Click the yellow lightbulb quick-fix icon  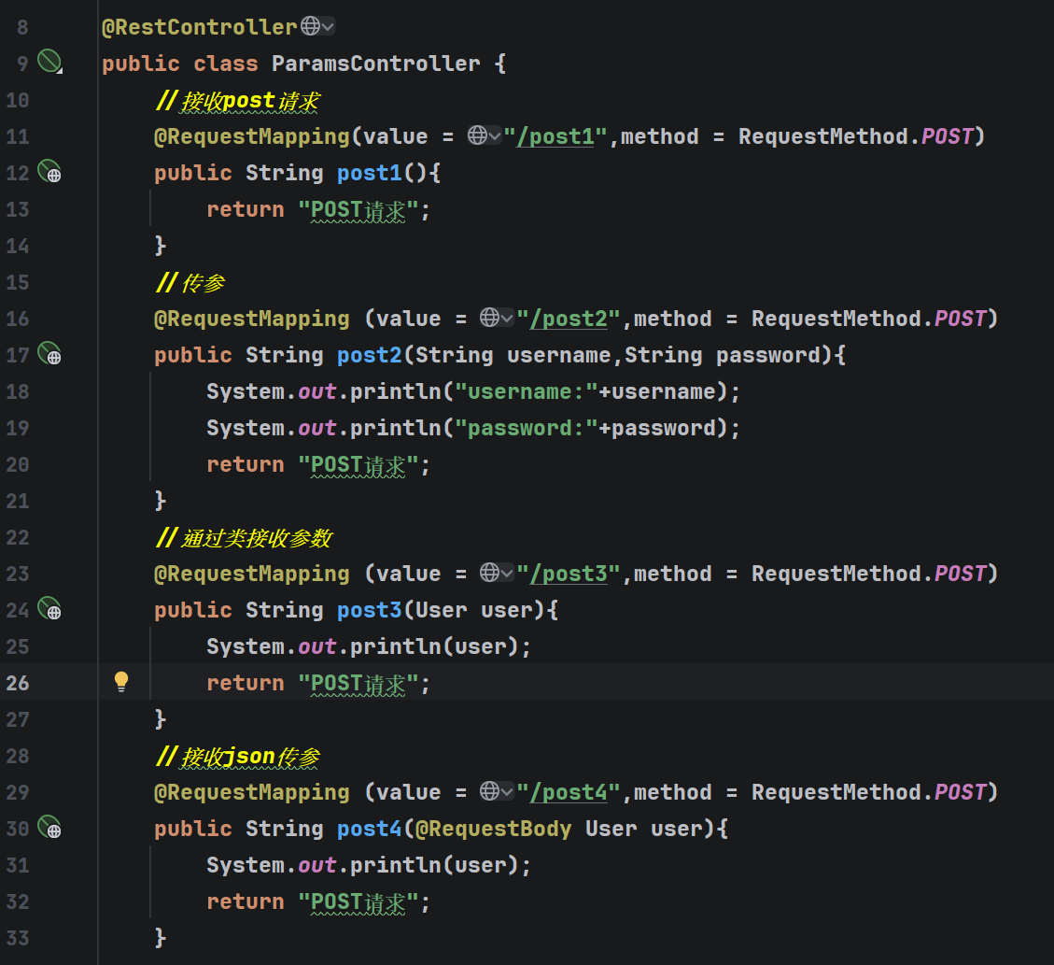[x=121, y=682]
